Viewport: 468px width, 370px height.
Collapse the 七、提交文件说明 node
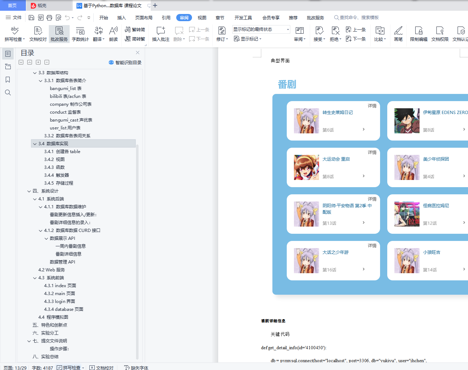pyautogui.click(x=29, y=341)
